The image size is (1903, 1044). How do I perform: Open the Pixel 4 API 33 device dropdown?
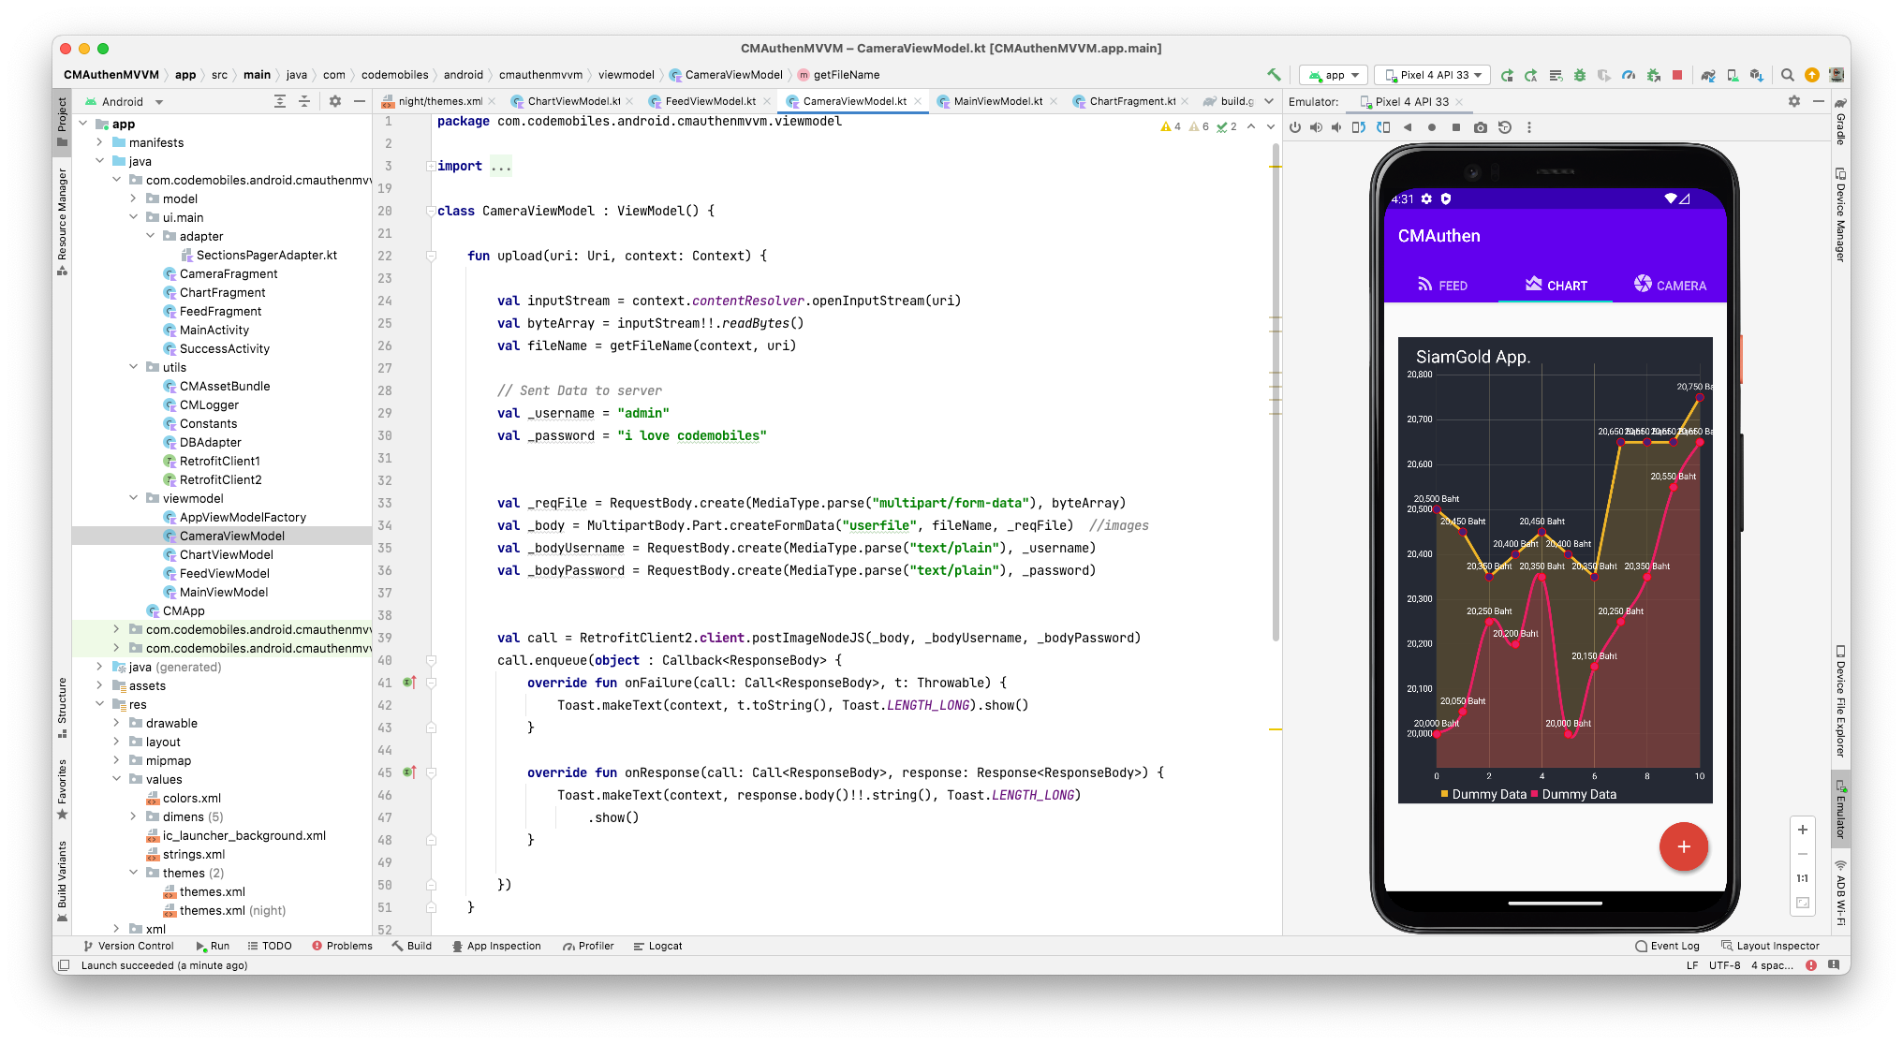1433,75
